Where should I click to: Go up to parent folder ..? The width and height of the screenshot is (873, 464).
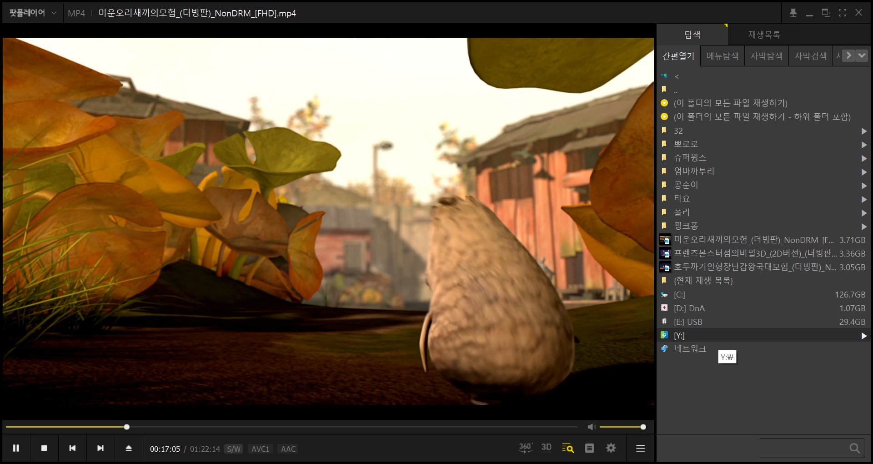[x=764, y=90]
